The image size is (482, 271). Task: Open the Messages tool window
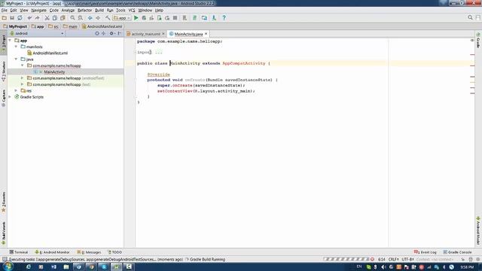[x=89, y=252]
